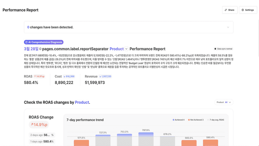Click the 565.5% bar in trend chart
The width and height of the screenshot is (259, 146).
pyautogui.click(x=189, y=143)
